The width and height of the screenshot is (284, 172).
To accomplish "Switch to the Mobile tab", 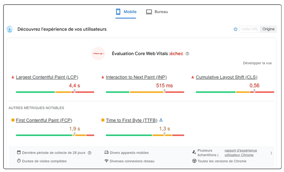I will click(126, 12).
